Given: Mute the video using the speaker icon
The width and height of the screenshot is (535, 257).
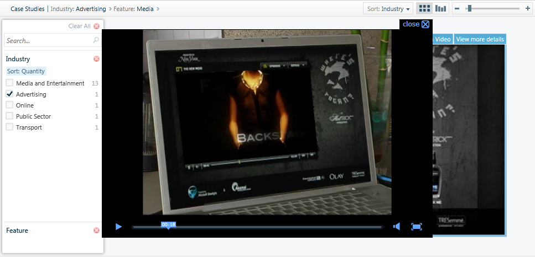Looking at the screenshot, I should [x=397, y=227].
